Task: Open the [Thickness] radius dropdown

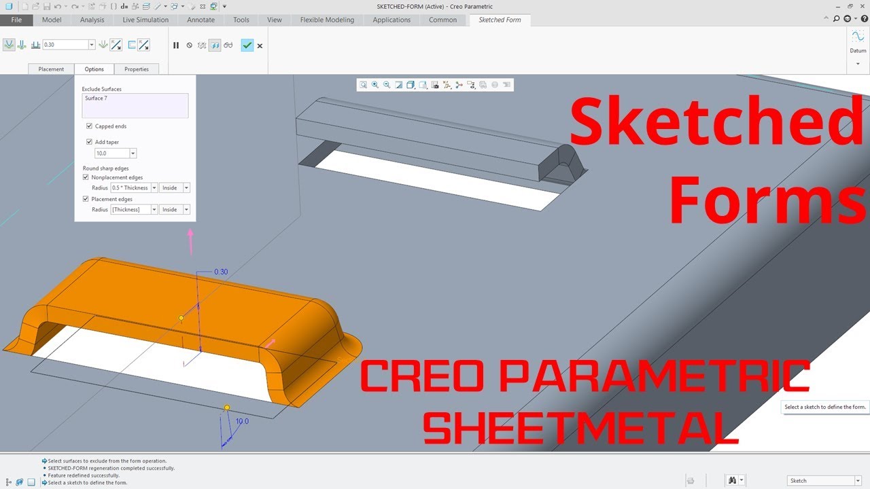Action: point(154,209)
